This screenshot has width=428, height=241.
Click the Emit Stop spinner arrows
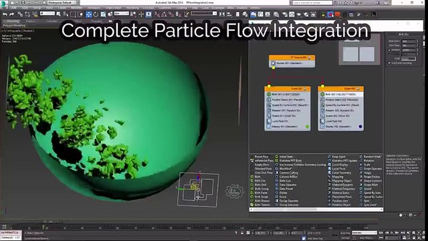tap(417, 46)
